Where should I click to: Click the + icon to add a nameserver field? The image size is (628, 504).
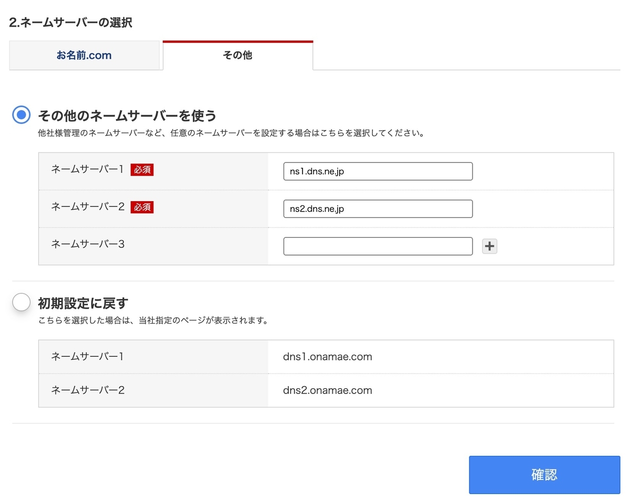point(489,246)
